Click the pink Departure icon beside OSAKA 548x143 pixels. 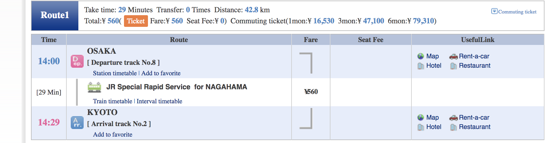(x=77, y=61)
